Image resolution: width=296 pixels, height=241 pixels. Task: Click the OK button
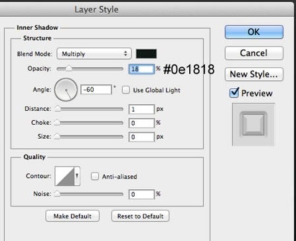point(254,32)
